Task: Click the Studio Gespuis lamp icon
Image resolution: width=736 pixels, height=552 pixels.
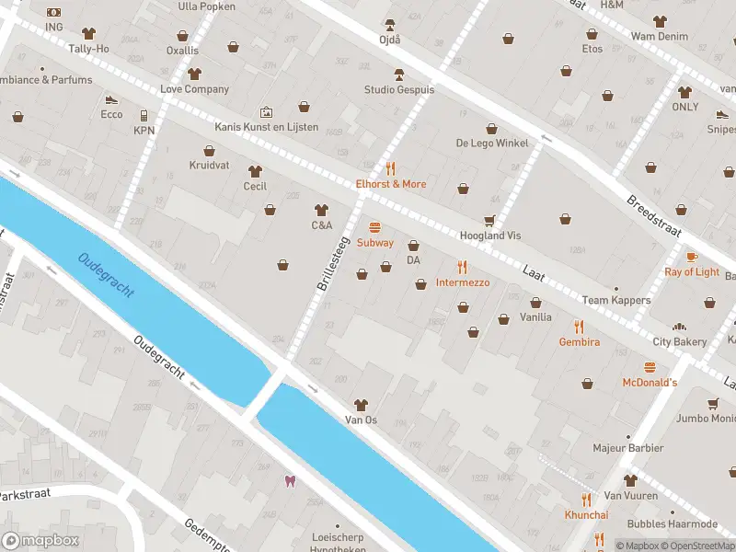Action: pyautogui.click(x=399, y=75)
